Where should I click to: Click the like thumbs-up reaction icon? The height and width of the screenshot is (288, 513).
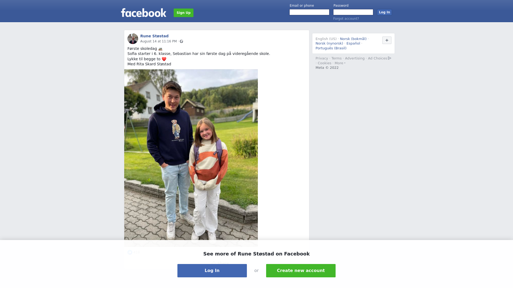(130, 252)
